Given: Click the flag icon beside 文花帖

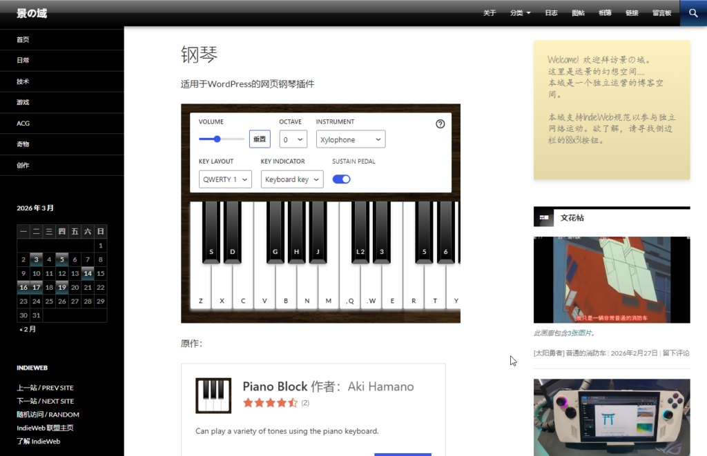Looking at the screenshot, I should pos(545,218).
